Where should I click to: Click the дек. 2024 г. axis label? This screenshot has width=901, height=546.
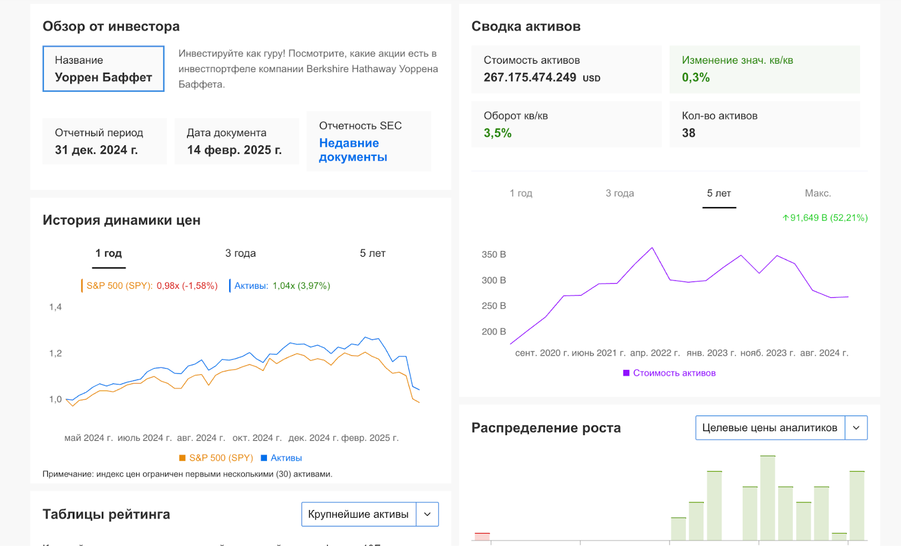pyautogui.click(x=313, y=438)
